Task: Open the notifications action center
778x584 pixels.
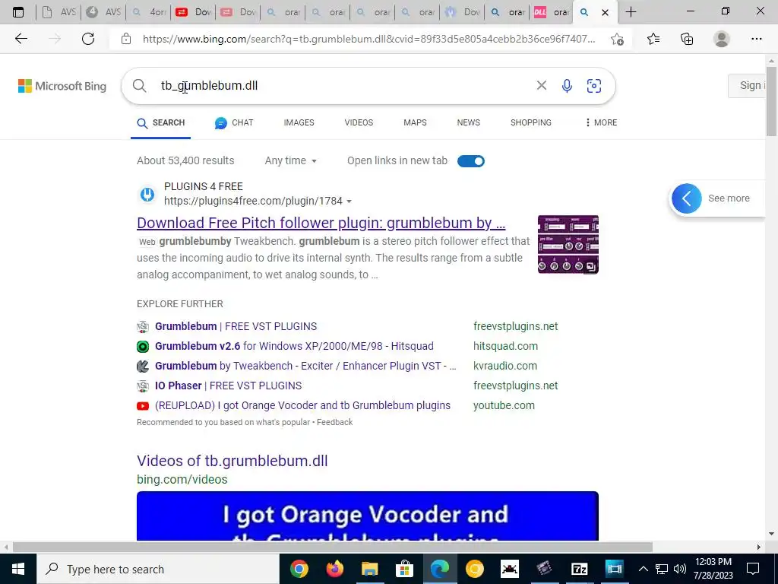Action: click(753, 569)
